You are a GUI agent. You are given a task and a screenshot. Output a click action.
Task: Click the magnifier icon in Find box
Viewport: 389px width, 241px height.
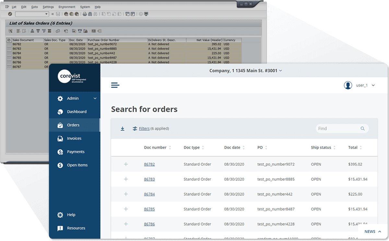[x=363, y=129]
